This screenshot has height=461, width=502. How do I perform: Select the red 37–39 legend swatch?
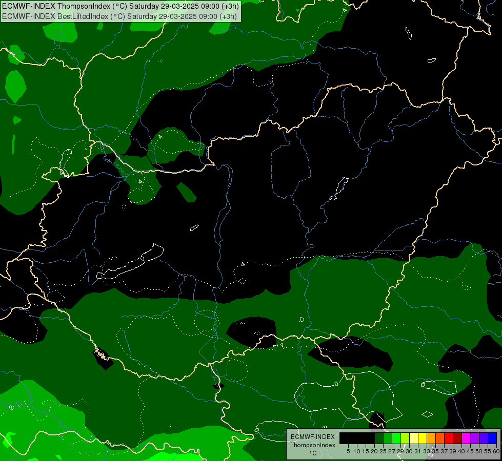[449, 438]
